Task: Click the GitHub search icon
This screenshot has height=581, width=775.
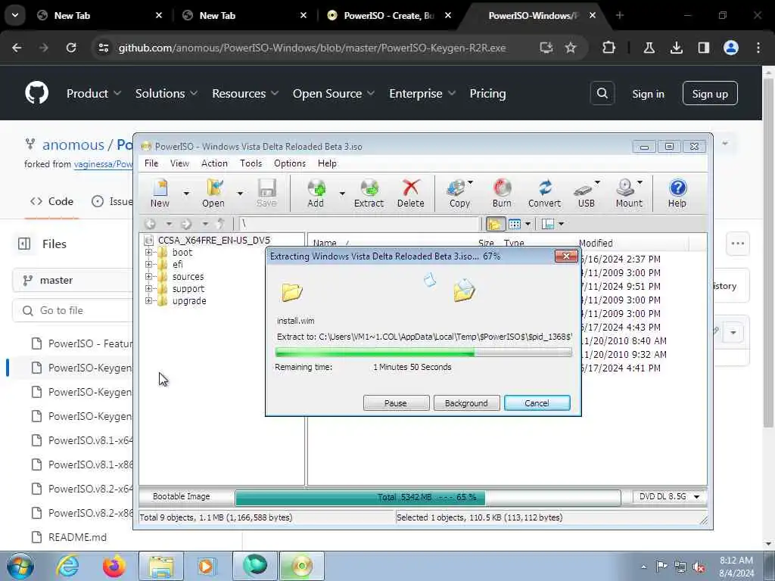Action: pos(602,93)
